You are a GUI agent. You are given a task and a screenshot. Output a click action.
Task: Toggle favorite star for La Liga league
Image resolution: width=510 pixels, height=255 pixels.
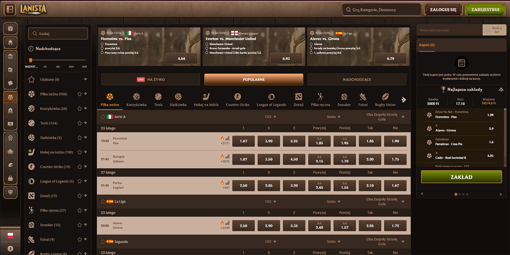click(103, 201)
